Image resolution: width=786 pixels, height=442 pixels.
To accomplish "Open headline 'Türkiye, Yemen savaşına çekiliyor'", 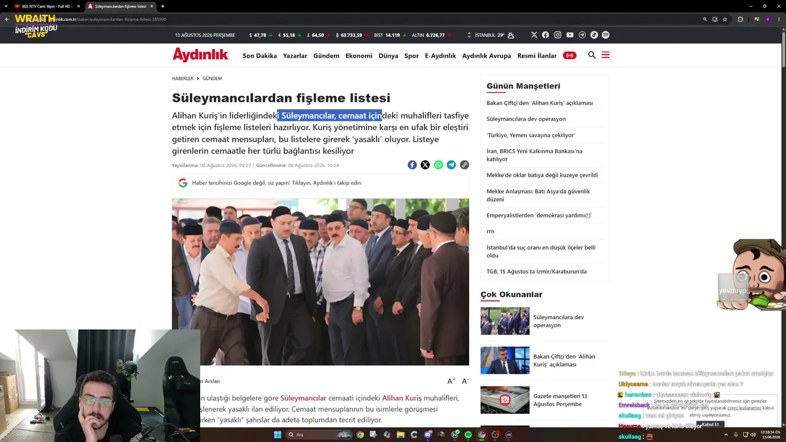I will click(x=531, y=135).
